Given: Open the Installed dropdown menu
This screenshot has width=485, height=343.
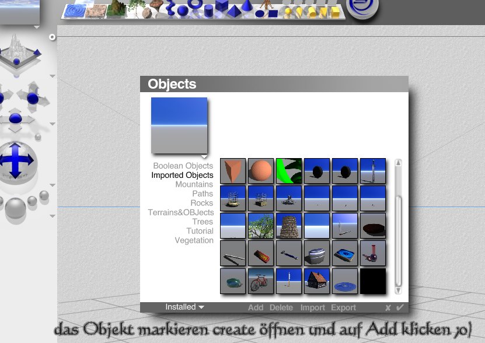Looking at the screenshot, I should [184, 307].
